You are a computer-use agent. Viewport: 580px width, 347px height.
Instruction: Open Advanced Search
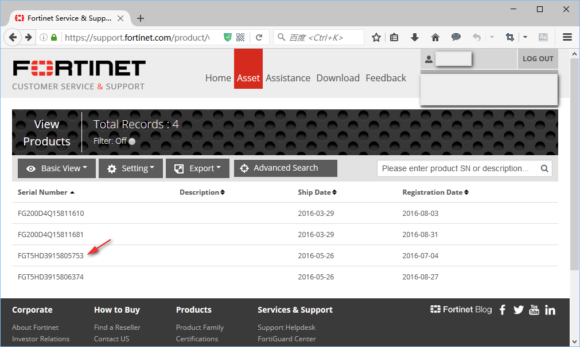coord(286,168)
